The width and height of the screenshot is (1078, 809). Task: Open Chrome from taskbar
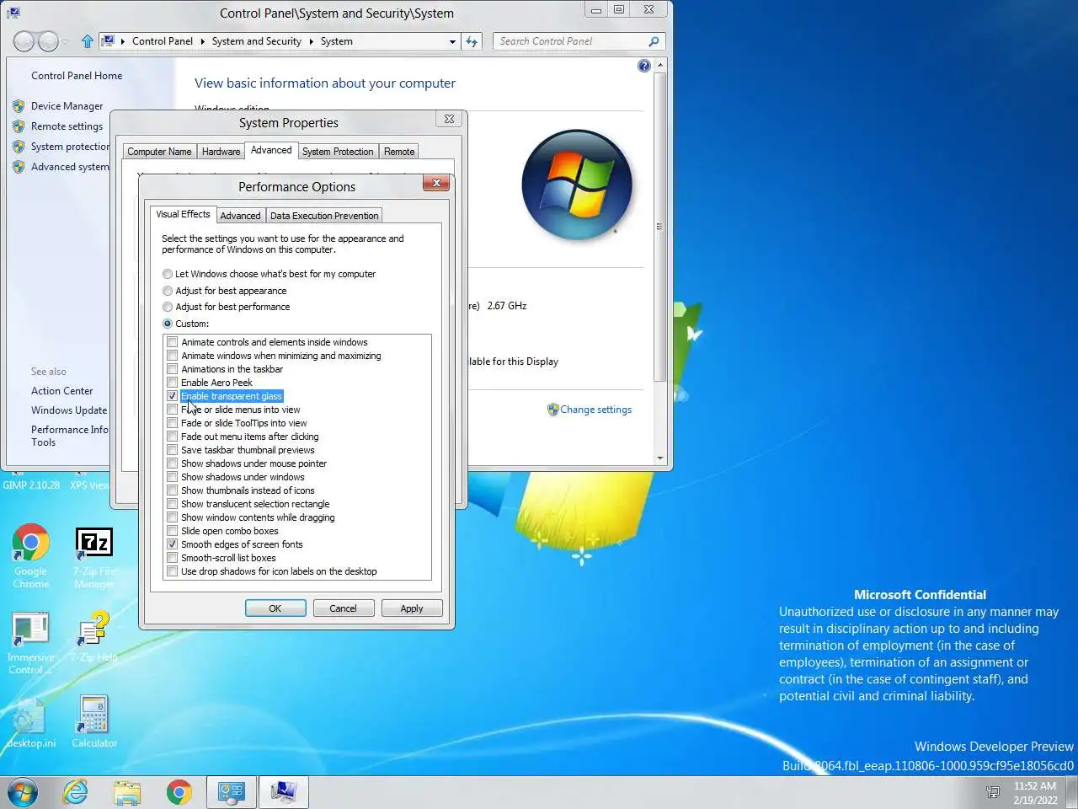click(x=179, y=792)
